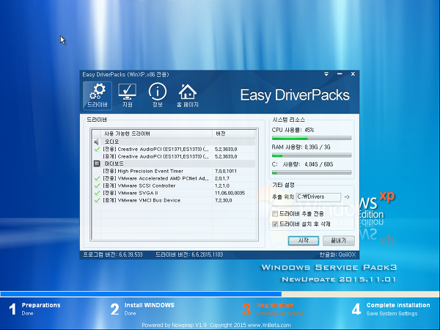Click the 마더보드 chip category icon
Screen dimensions: 440x330
tap(97, 164)
